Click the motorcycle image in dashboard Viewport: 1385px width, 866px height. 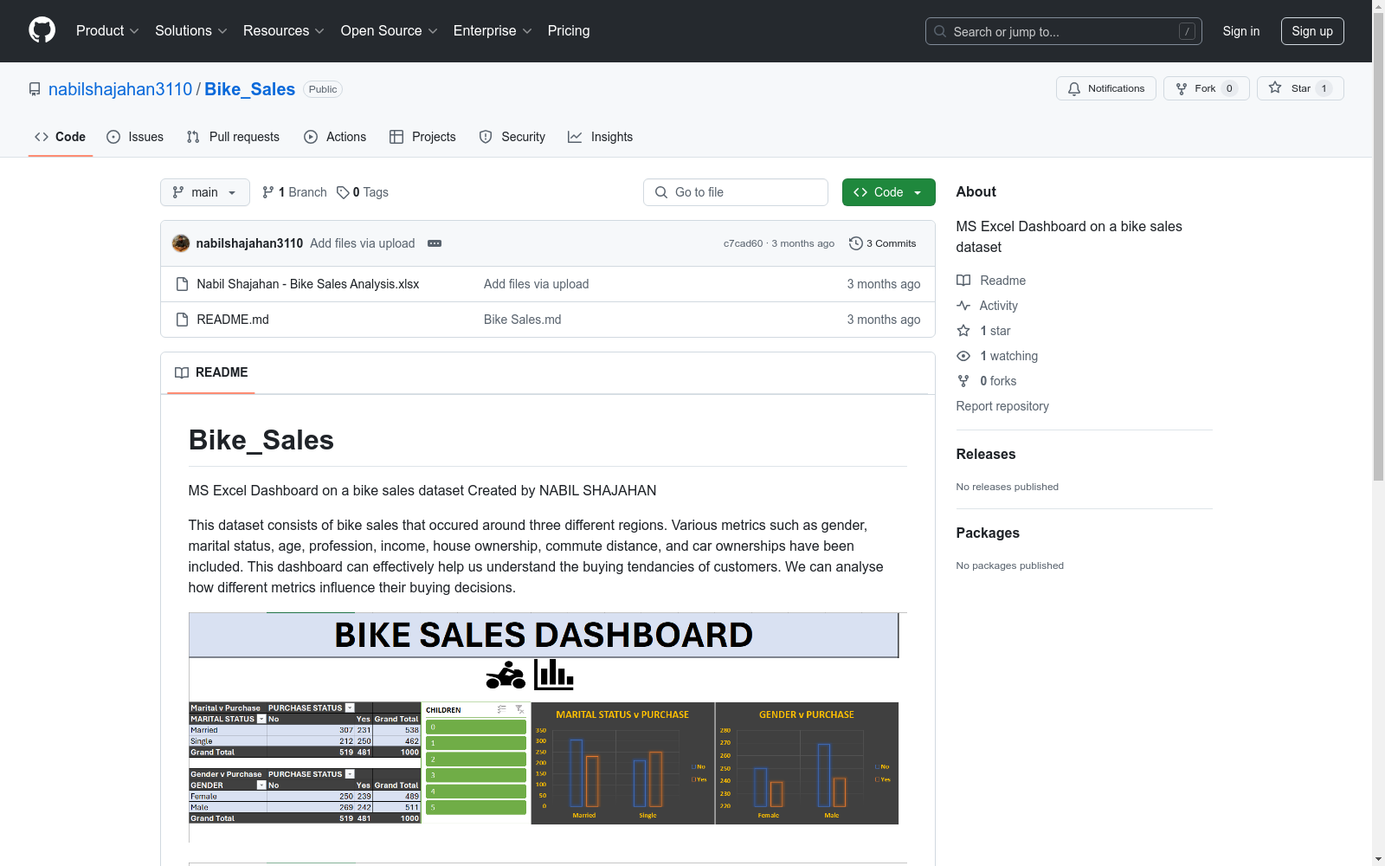coord(506,675)
